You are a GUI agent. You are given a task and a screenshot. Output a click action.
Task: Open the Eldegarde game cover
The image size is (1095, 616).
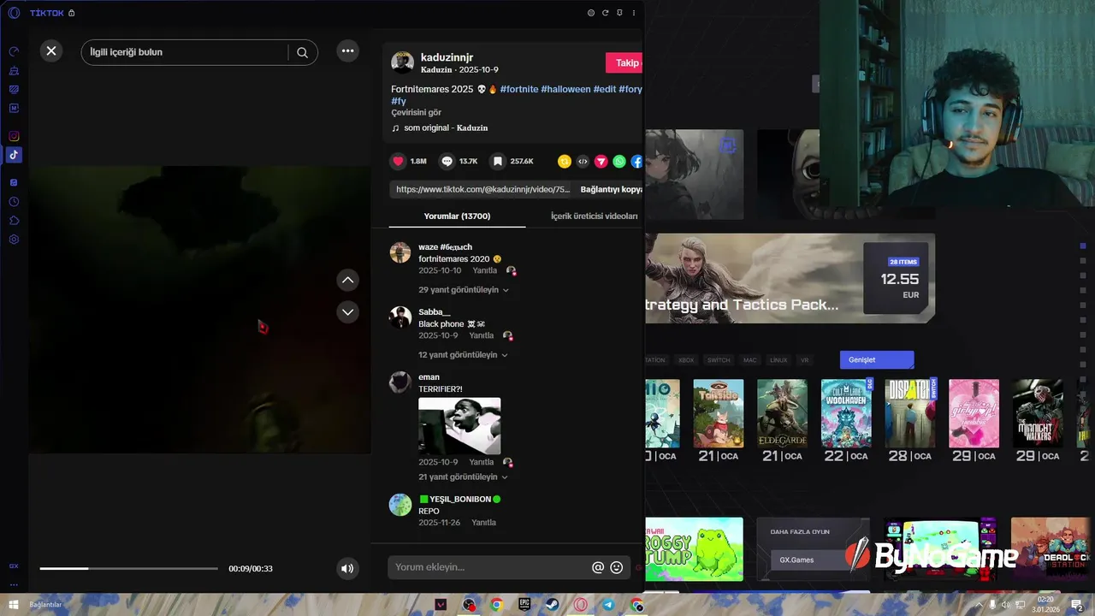click(782, 413)
